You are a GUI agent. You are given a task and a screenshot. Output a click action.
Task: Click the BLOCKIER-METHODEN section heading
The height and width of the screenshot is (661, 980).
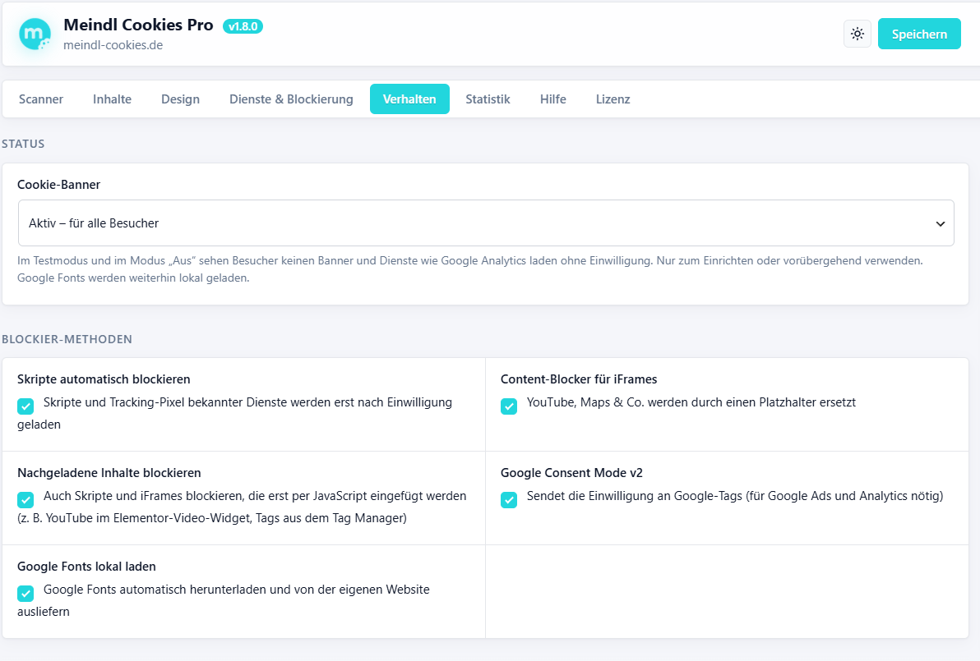click(x=67, y=339)
